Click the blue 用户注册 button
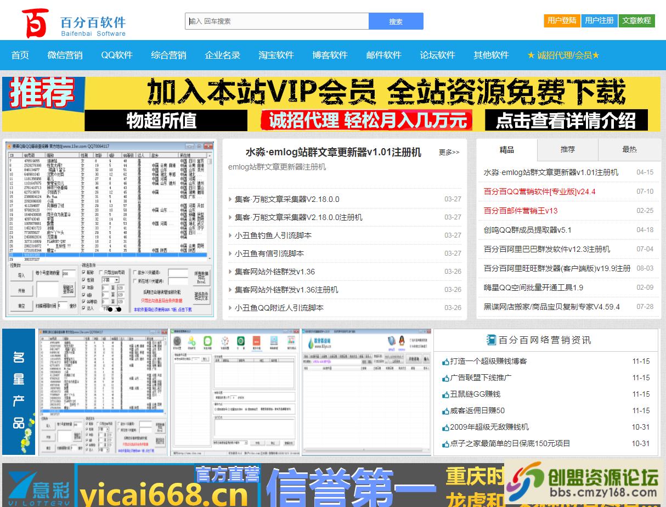Viewport: 666px width, 507px height. click(x=599, y=20)
